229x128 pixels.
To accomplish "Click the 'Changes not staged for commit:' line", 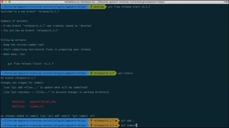I will coord(22,83).
